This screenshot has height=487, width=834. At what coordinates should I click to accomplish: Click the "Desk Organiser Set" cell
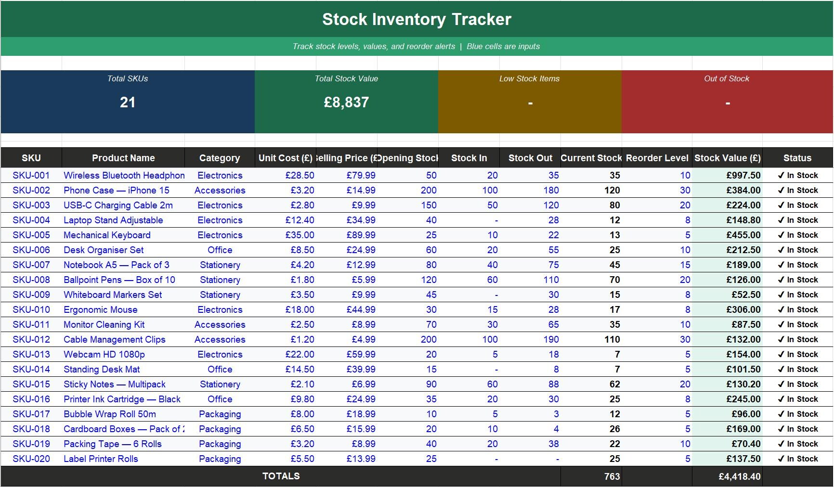coord(123,250)
